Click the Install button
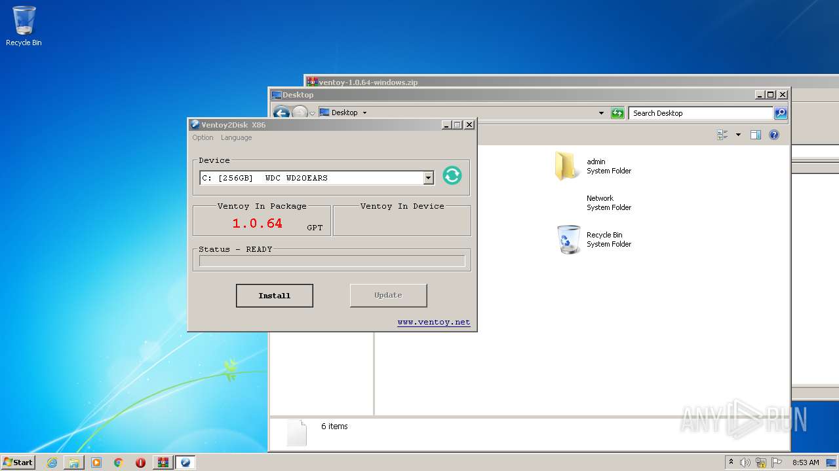839x471 pixels. [275, 296]
